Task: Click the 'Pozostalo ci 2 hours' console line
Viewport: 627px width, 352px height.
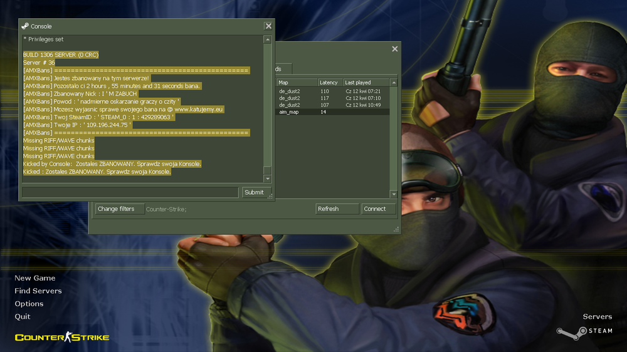Action: coord(112,86)
